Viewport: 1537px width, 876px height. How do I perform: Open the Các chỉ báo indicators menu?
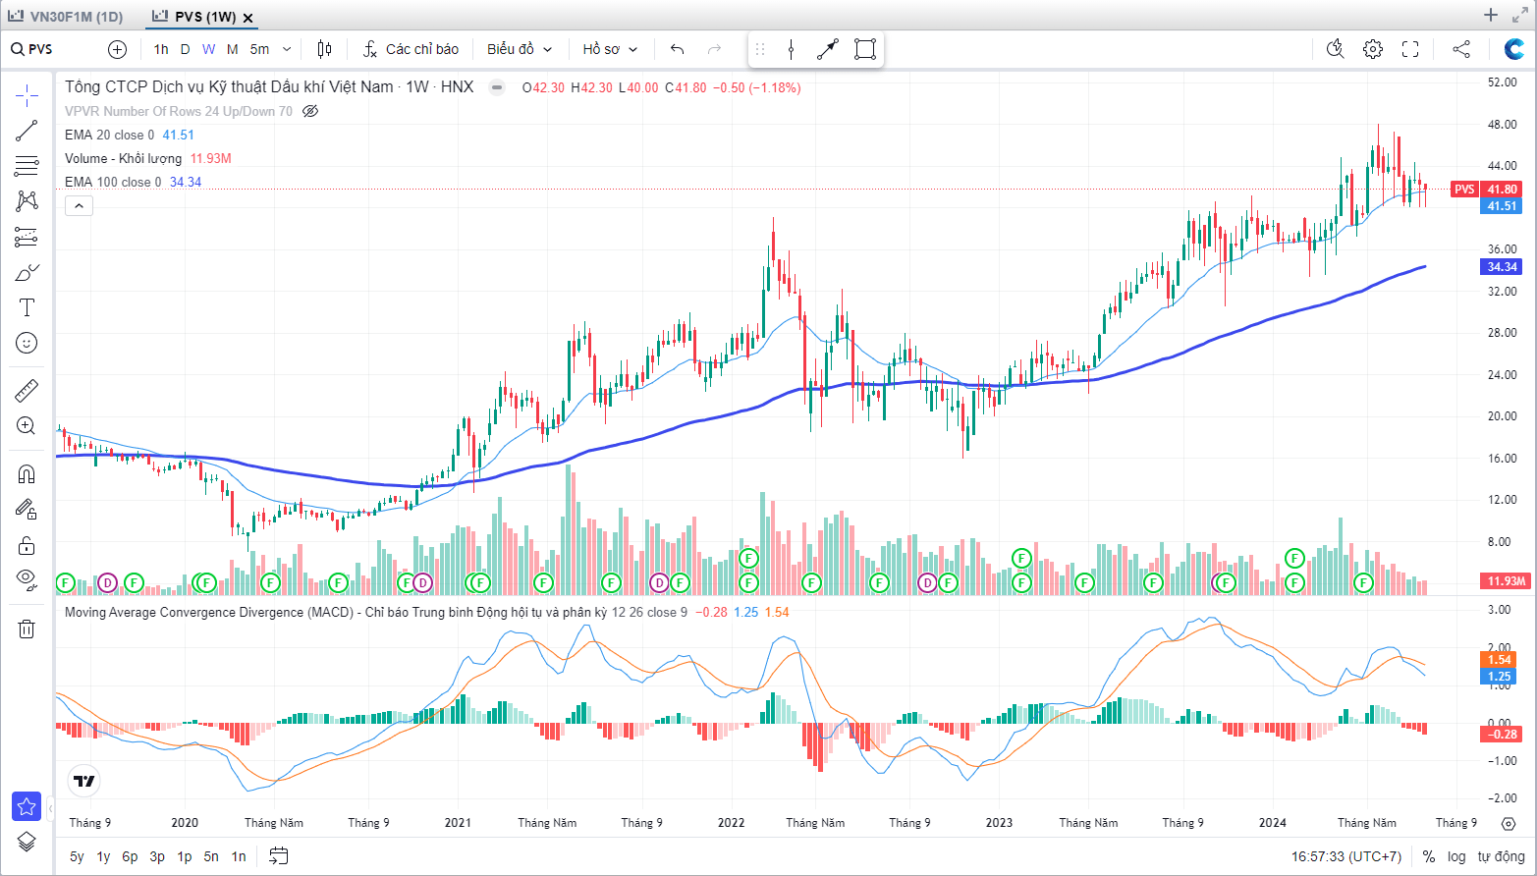tap(411, 49)
